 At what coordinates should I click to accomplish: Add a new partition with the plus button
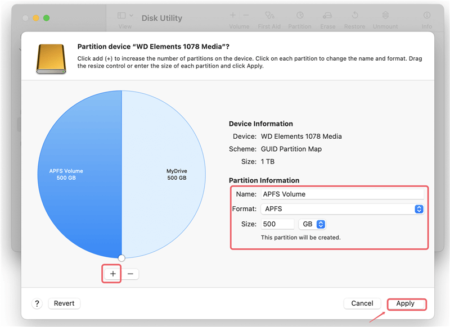click(x=111, y=274)
